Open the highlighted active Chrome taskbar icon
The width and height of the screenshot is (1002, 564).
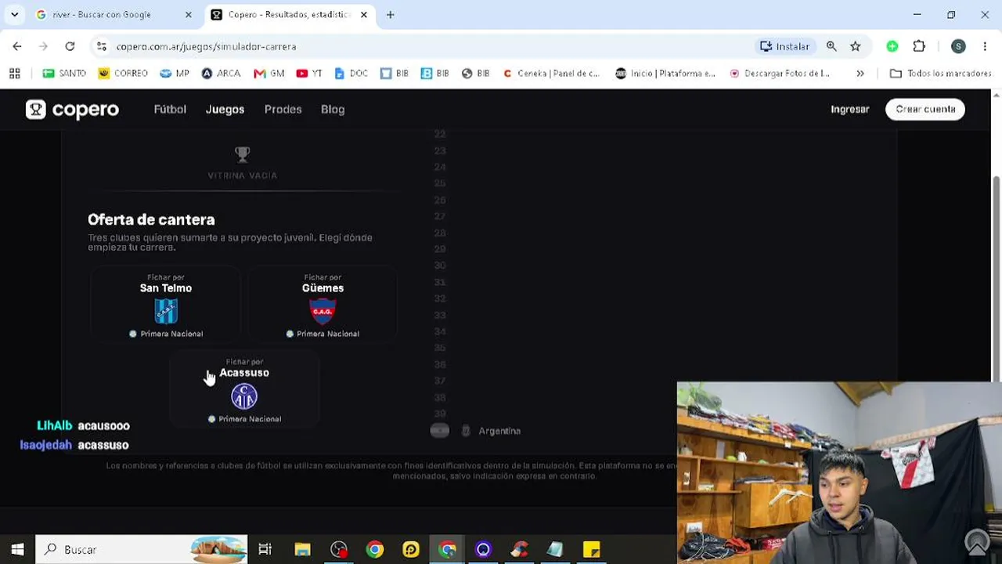click(x=447, y=549)
